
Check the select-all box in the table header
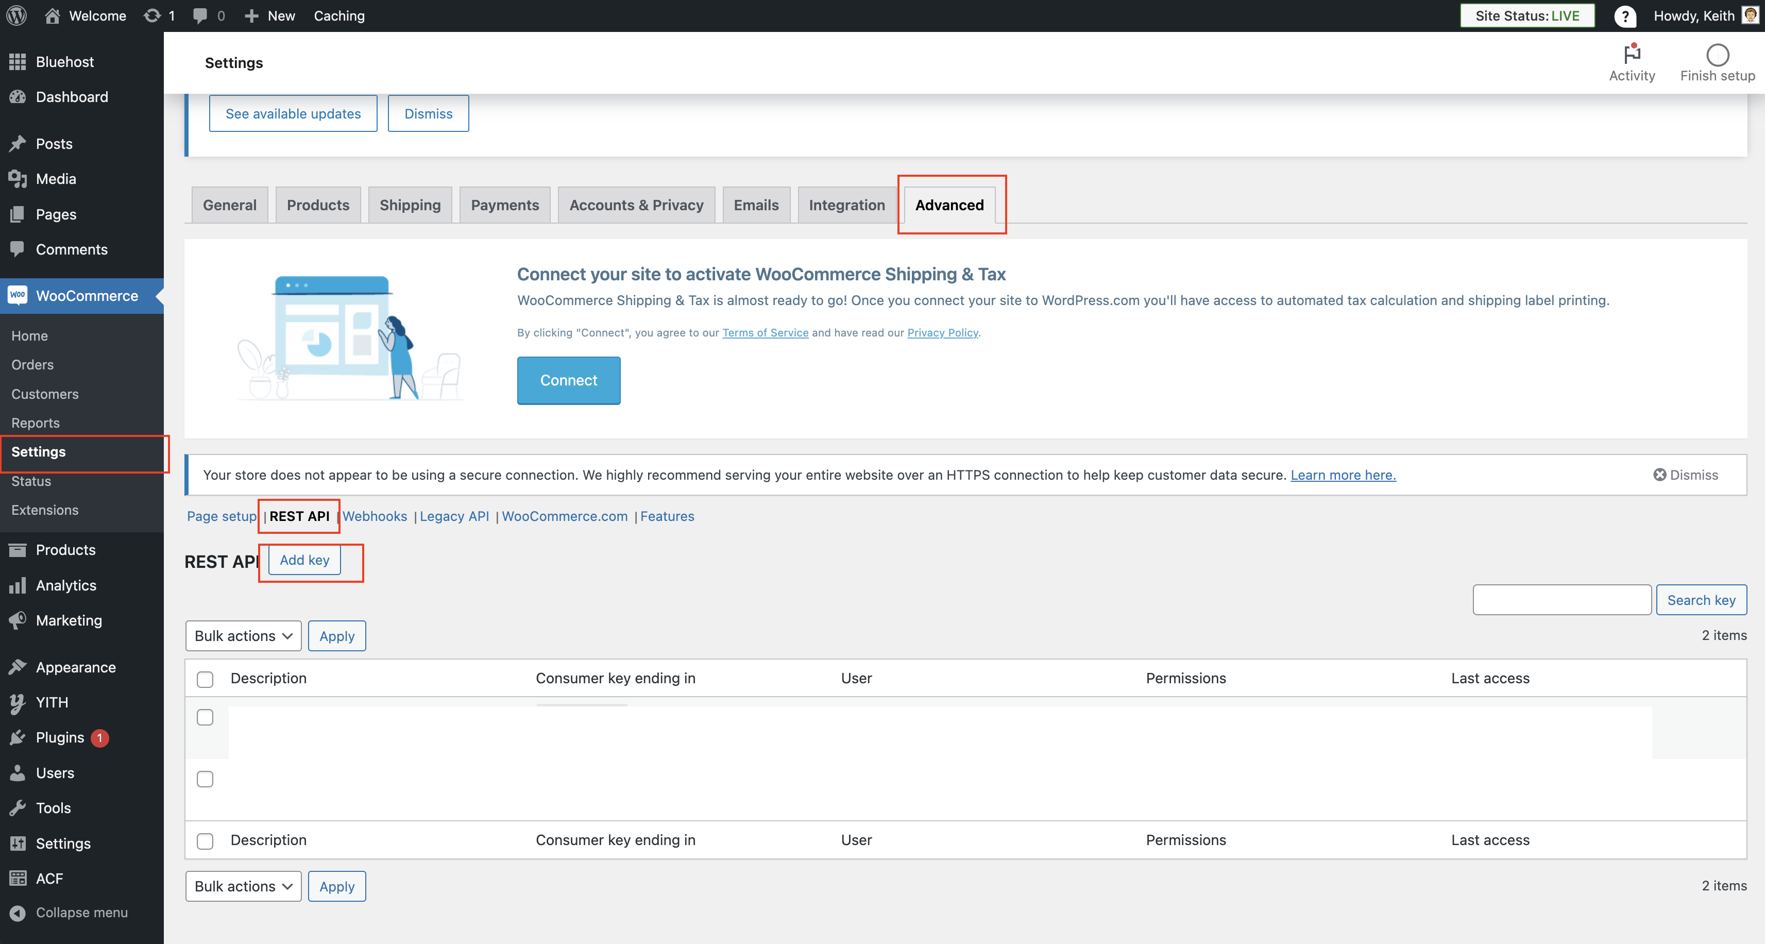tap(205, 679)
